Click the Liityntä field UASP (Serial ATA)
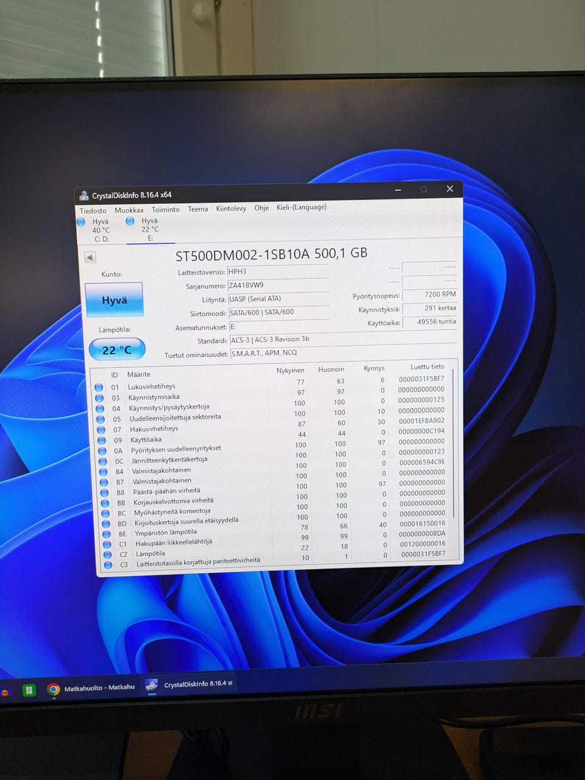The image size is (585, 780). [x=278, y=299]
